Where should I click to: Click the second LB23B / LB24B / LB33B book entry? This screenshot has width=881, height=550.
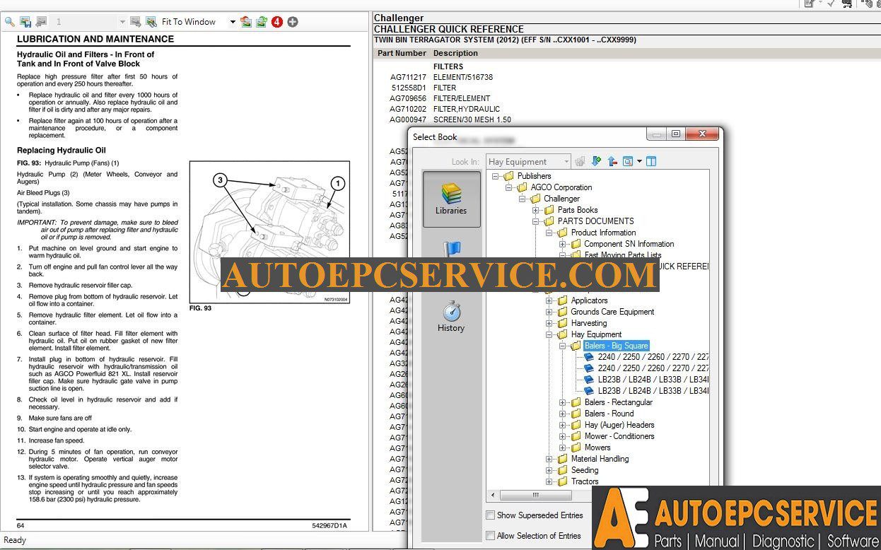click(x=652, y=391)
